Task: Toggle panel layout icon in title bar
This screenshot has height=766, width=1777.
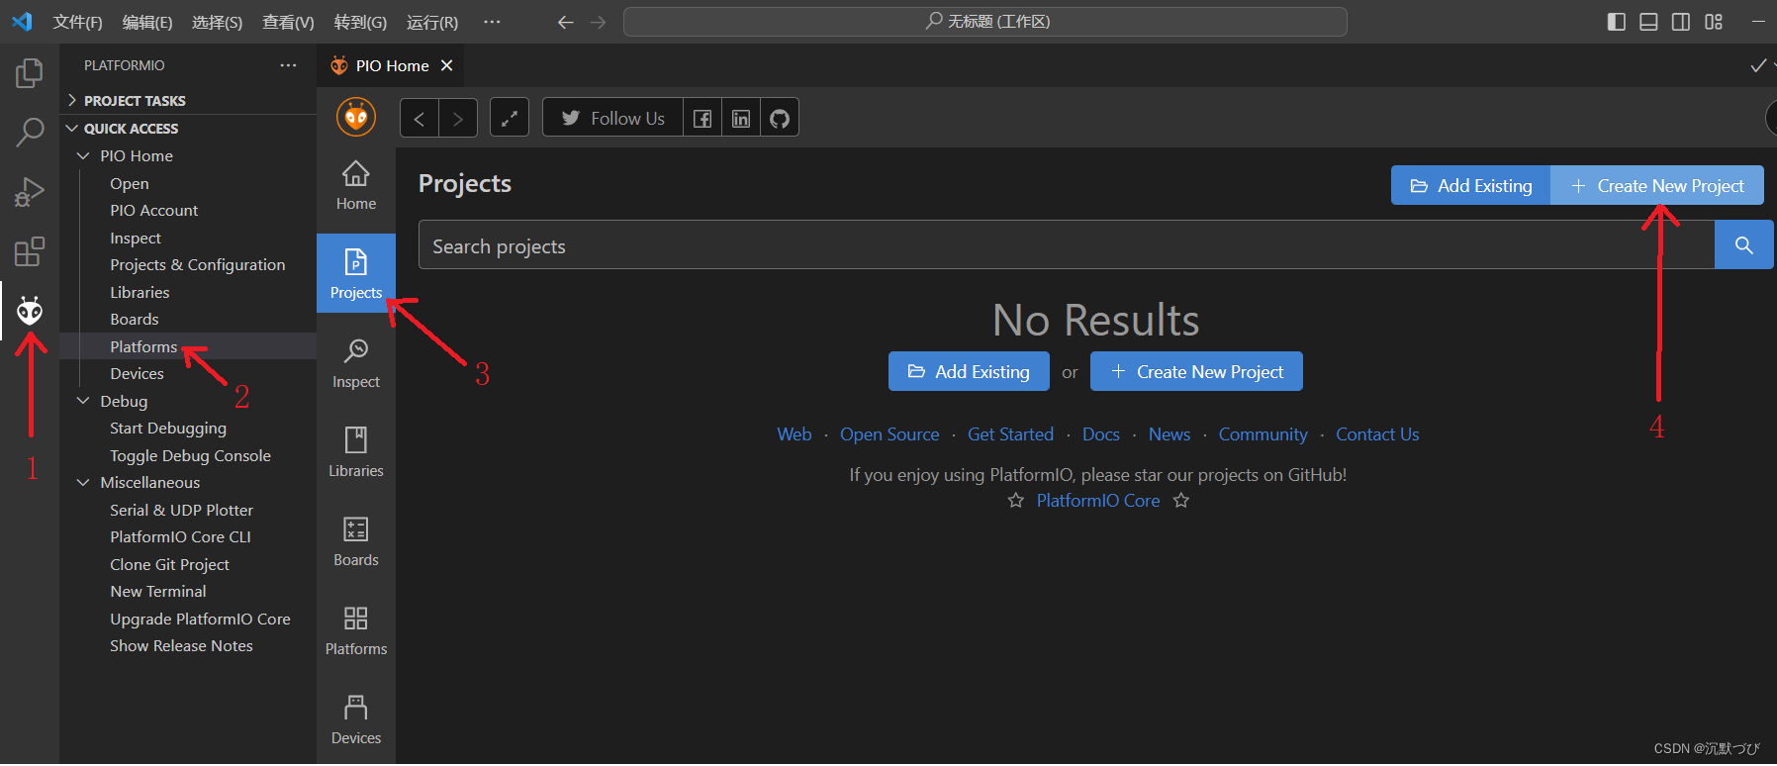Action: (1648, 22)
